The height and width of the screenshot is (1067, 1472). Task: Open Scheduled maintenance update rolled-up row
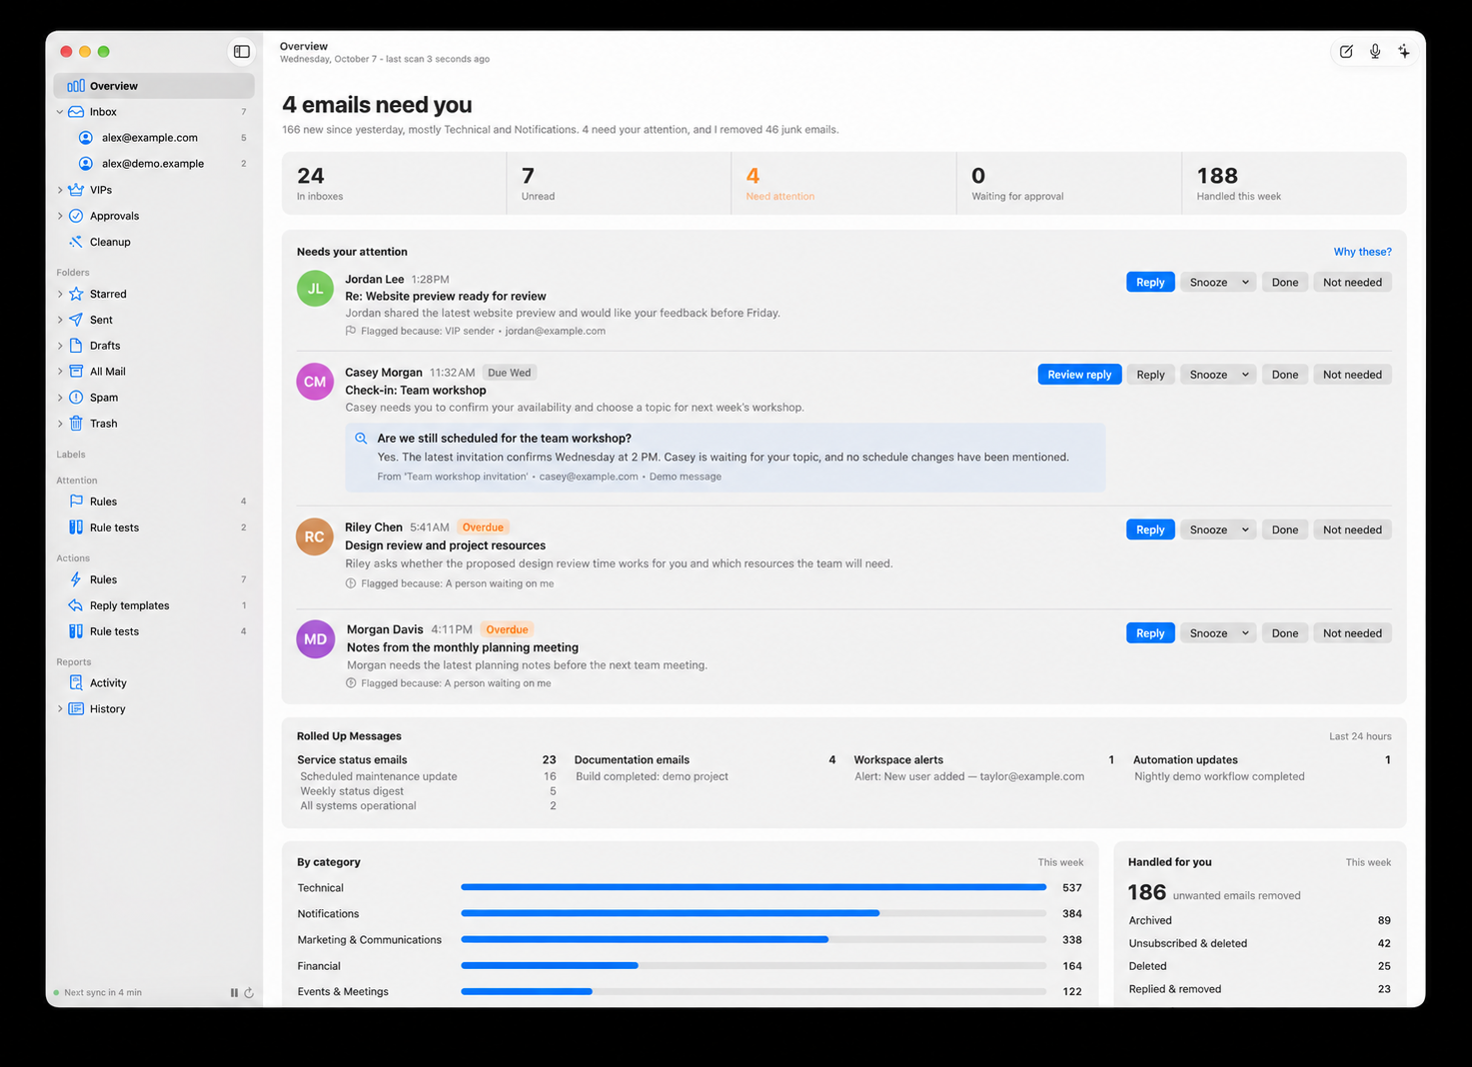[428, 776]
